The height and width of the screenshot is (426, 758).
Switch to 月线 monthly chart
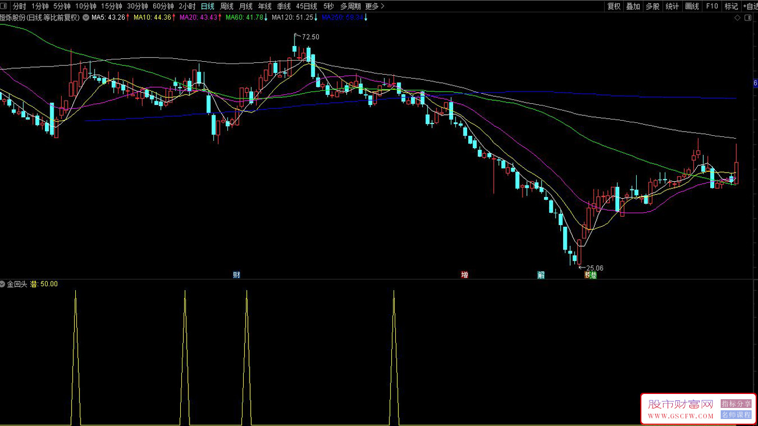pyautogui.click(x=245, y=6)
